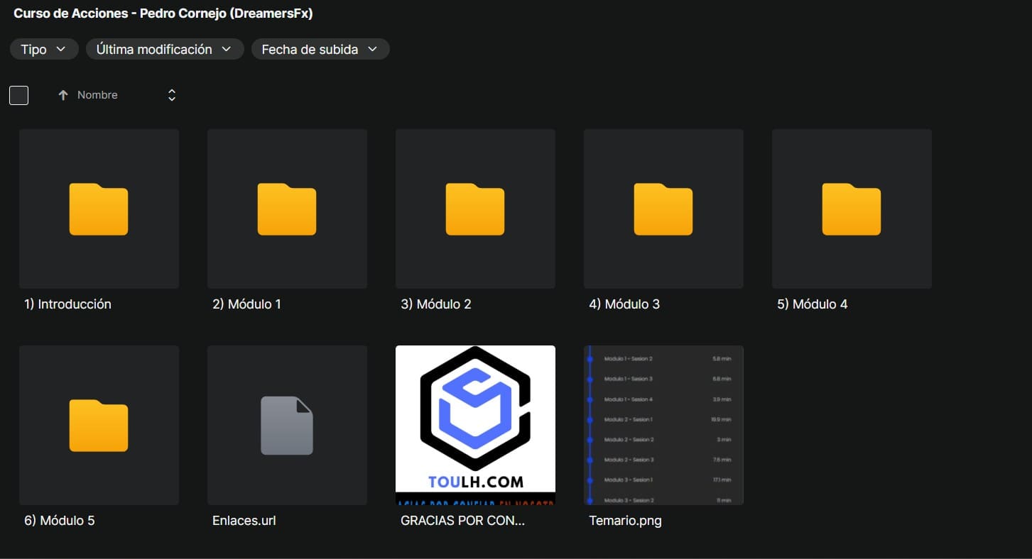Open the 4) Módulo 3 folder icon
1032x559 pixels.
(663, 209)
